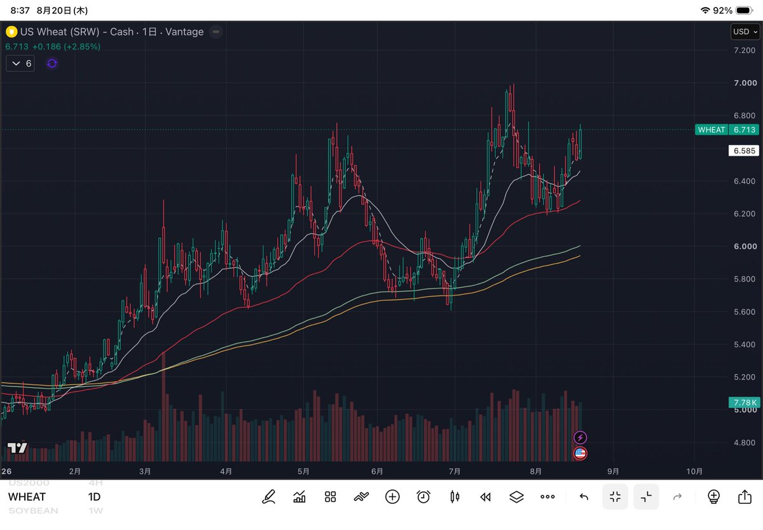Screen dimensions: 763x530
Task: Tap the 7.000 level on price axis
Action: coord(745,83)
